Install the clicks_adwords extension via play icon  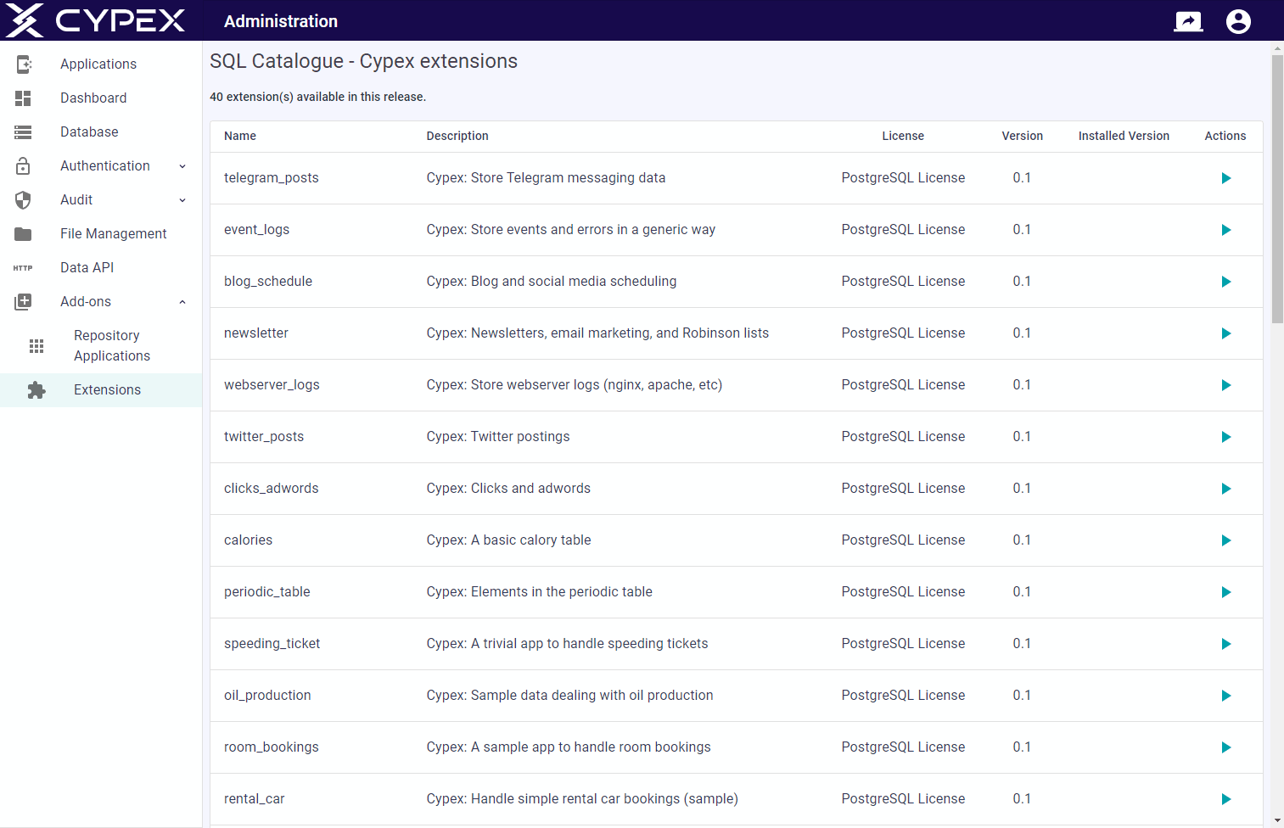[1225, 489]
